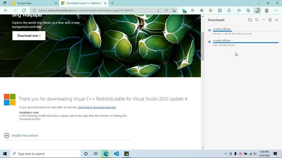The width and height of the screenshot is (282, 158).
Task: Open a new browser tab
Action: 112,3
